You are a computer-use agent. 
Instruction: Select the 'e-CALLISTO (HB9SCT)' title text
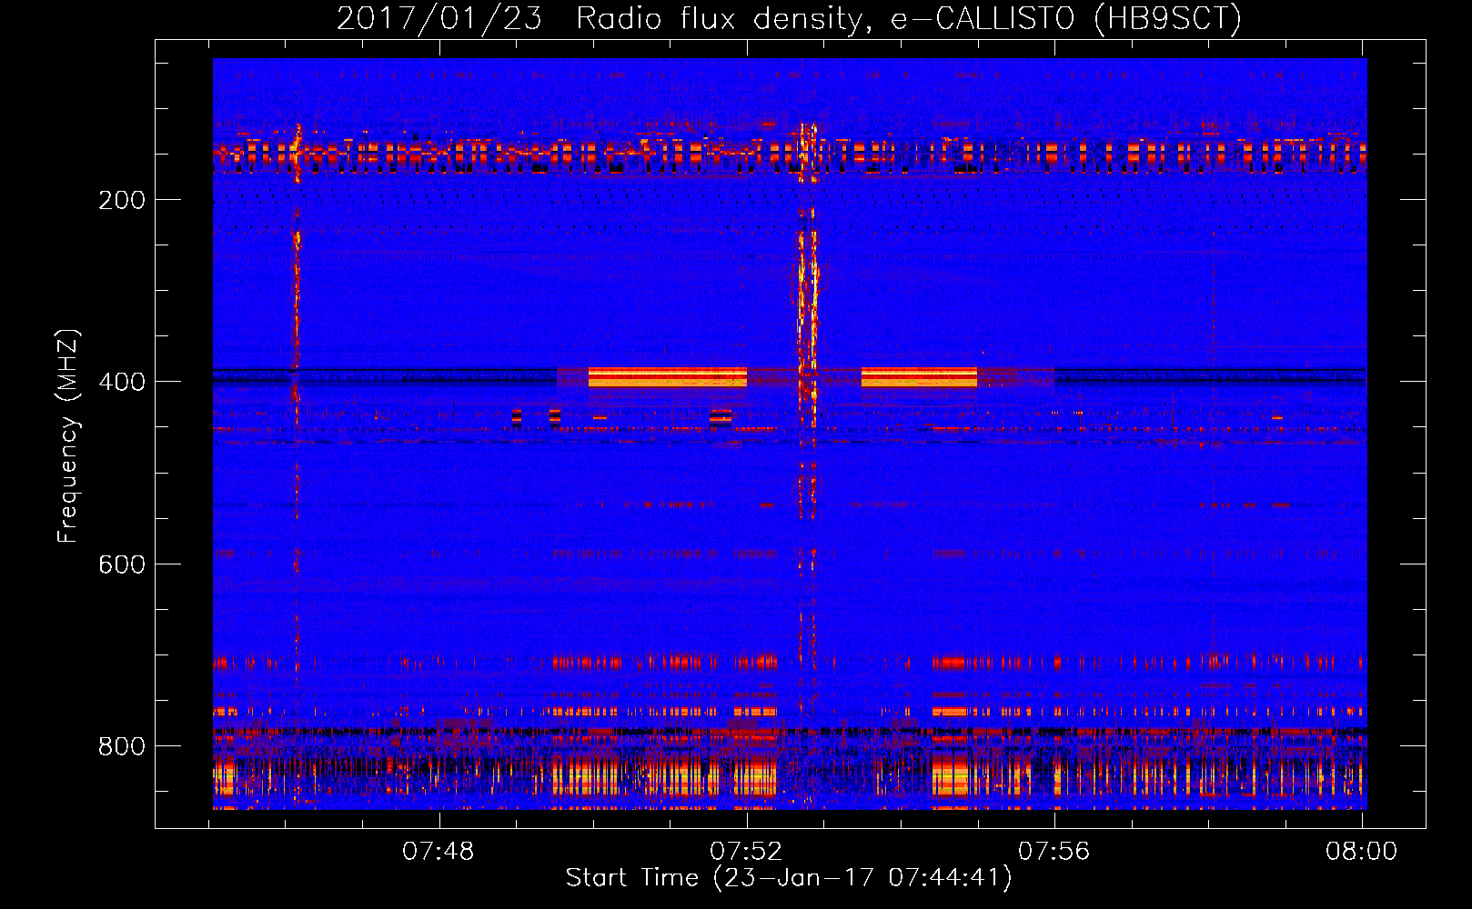pyautogui.click(x=1066, y=18)
